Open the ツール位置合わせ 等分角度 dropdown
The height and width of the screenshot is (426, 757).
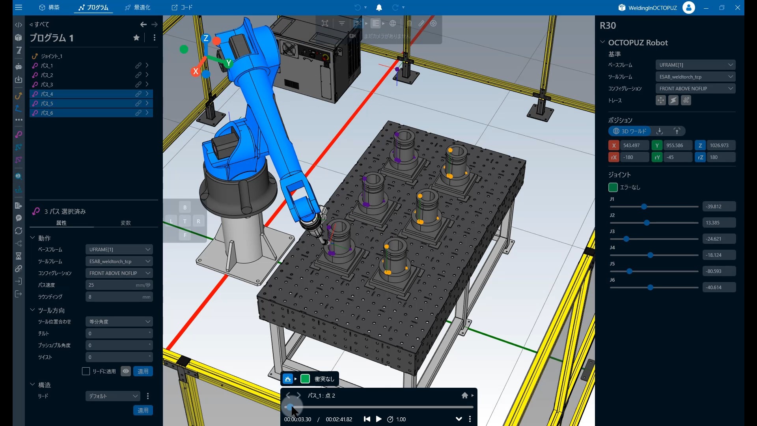(119, 321)
